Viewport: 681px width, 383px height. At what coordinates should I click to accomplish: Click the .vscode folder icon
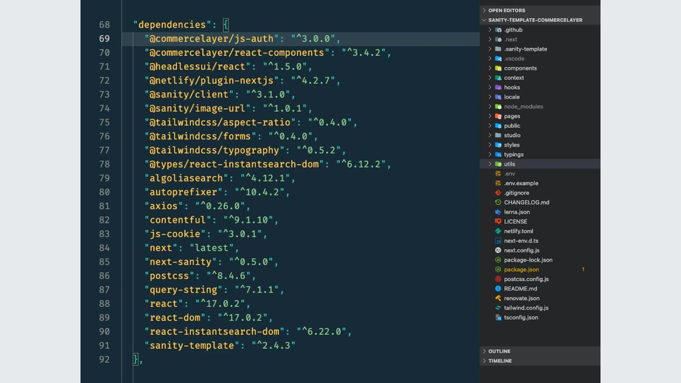point(498,59)
